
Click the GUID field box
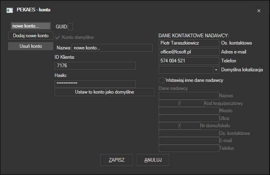[x=70, y=27]
